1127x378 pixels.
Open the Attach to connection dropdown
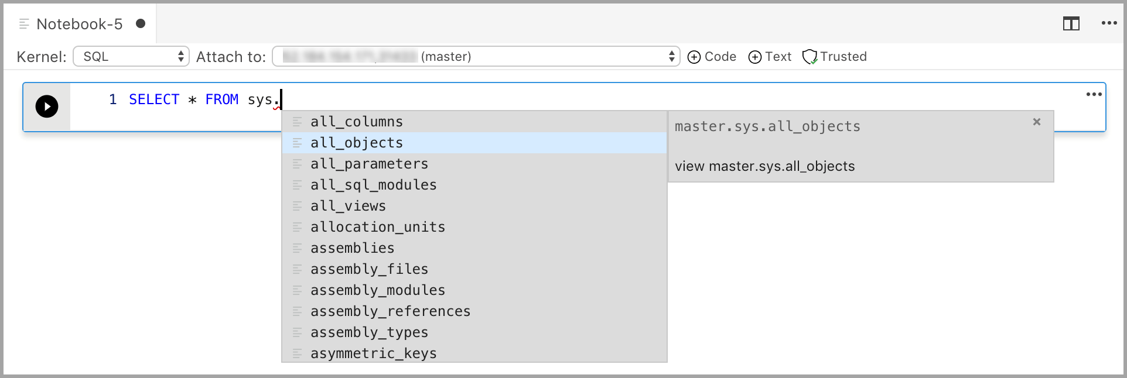click(476, 57)
